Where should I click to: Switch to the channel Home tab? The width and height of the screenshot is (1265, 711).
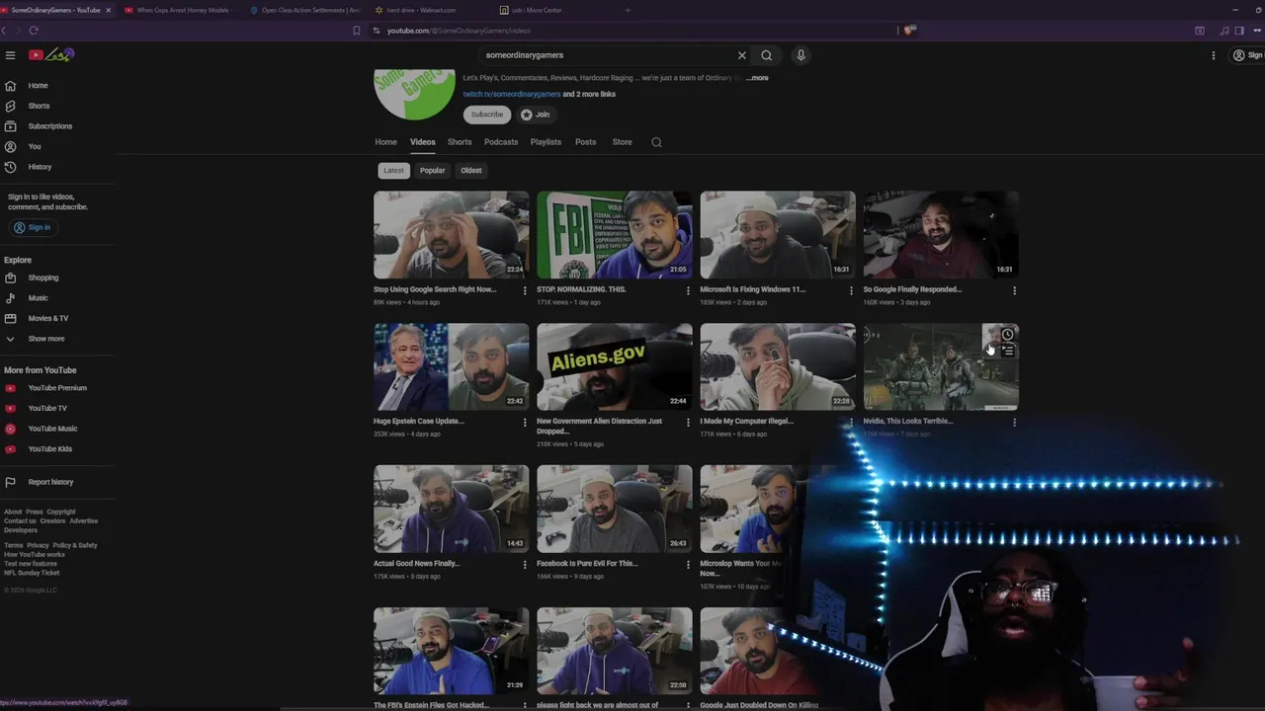pyautogui.click(x=385, y=142)
